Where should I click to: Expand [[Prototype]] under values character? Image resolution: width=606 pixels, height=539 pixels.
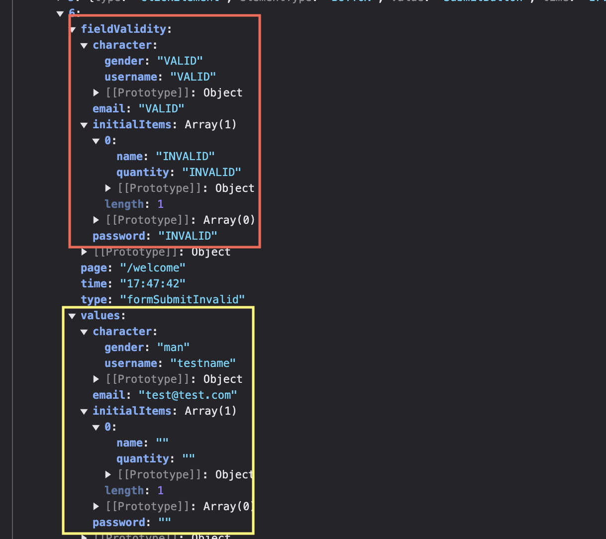96,379
